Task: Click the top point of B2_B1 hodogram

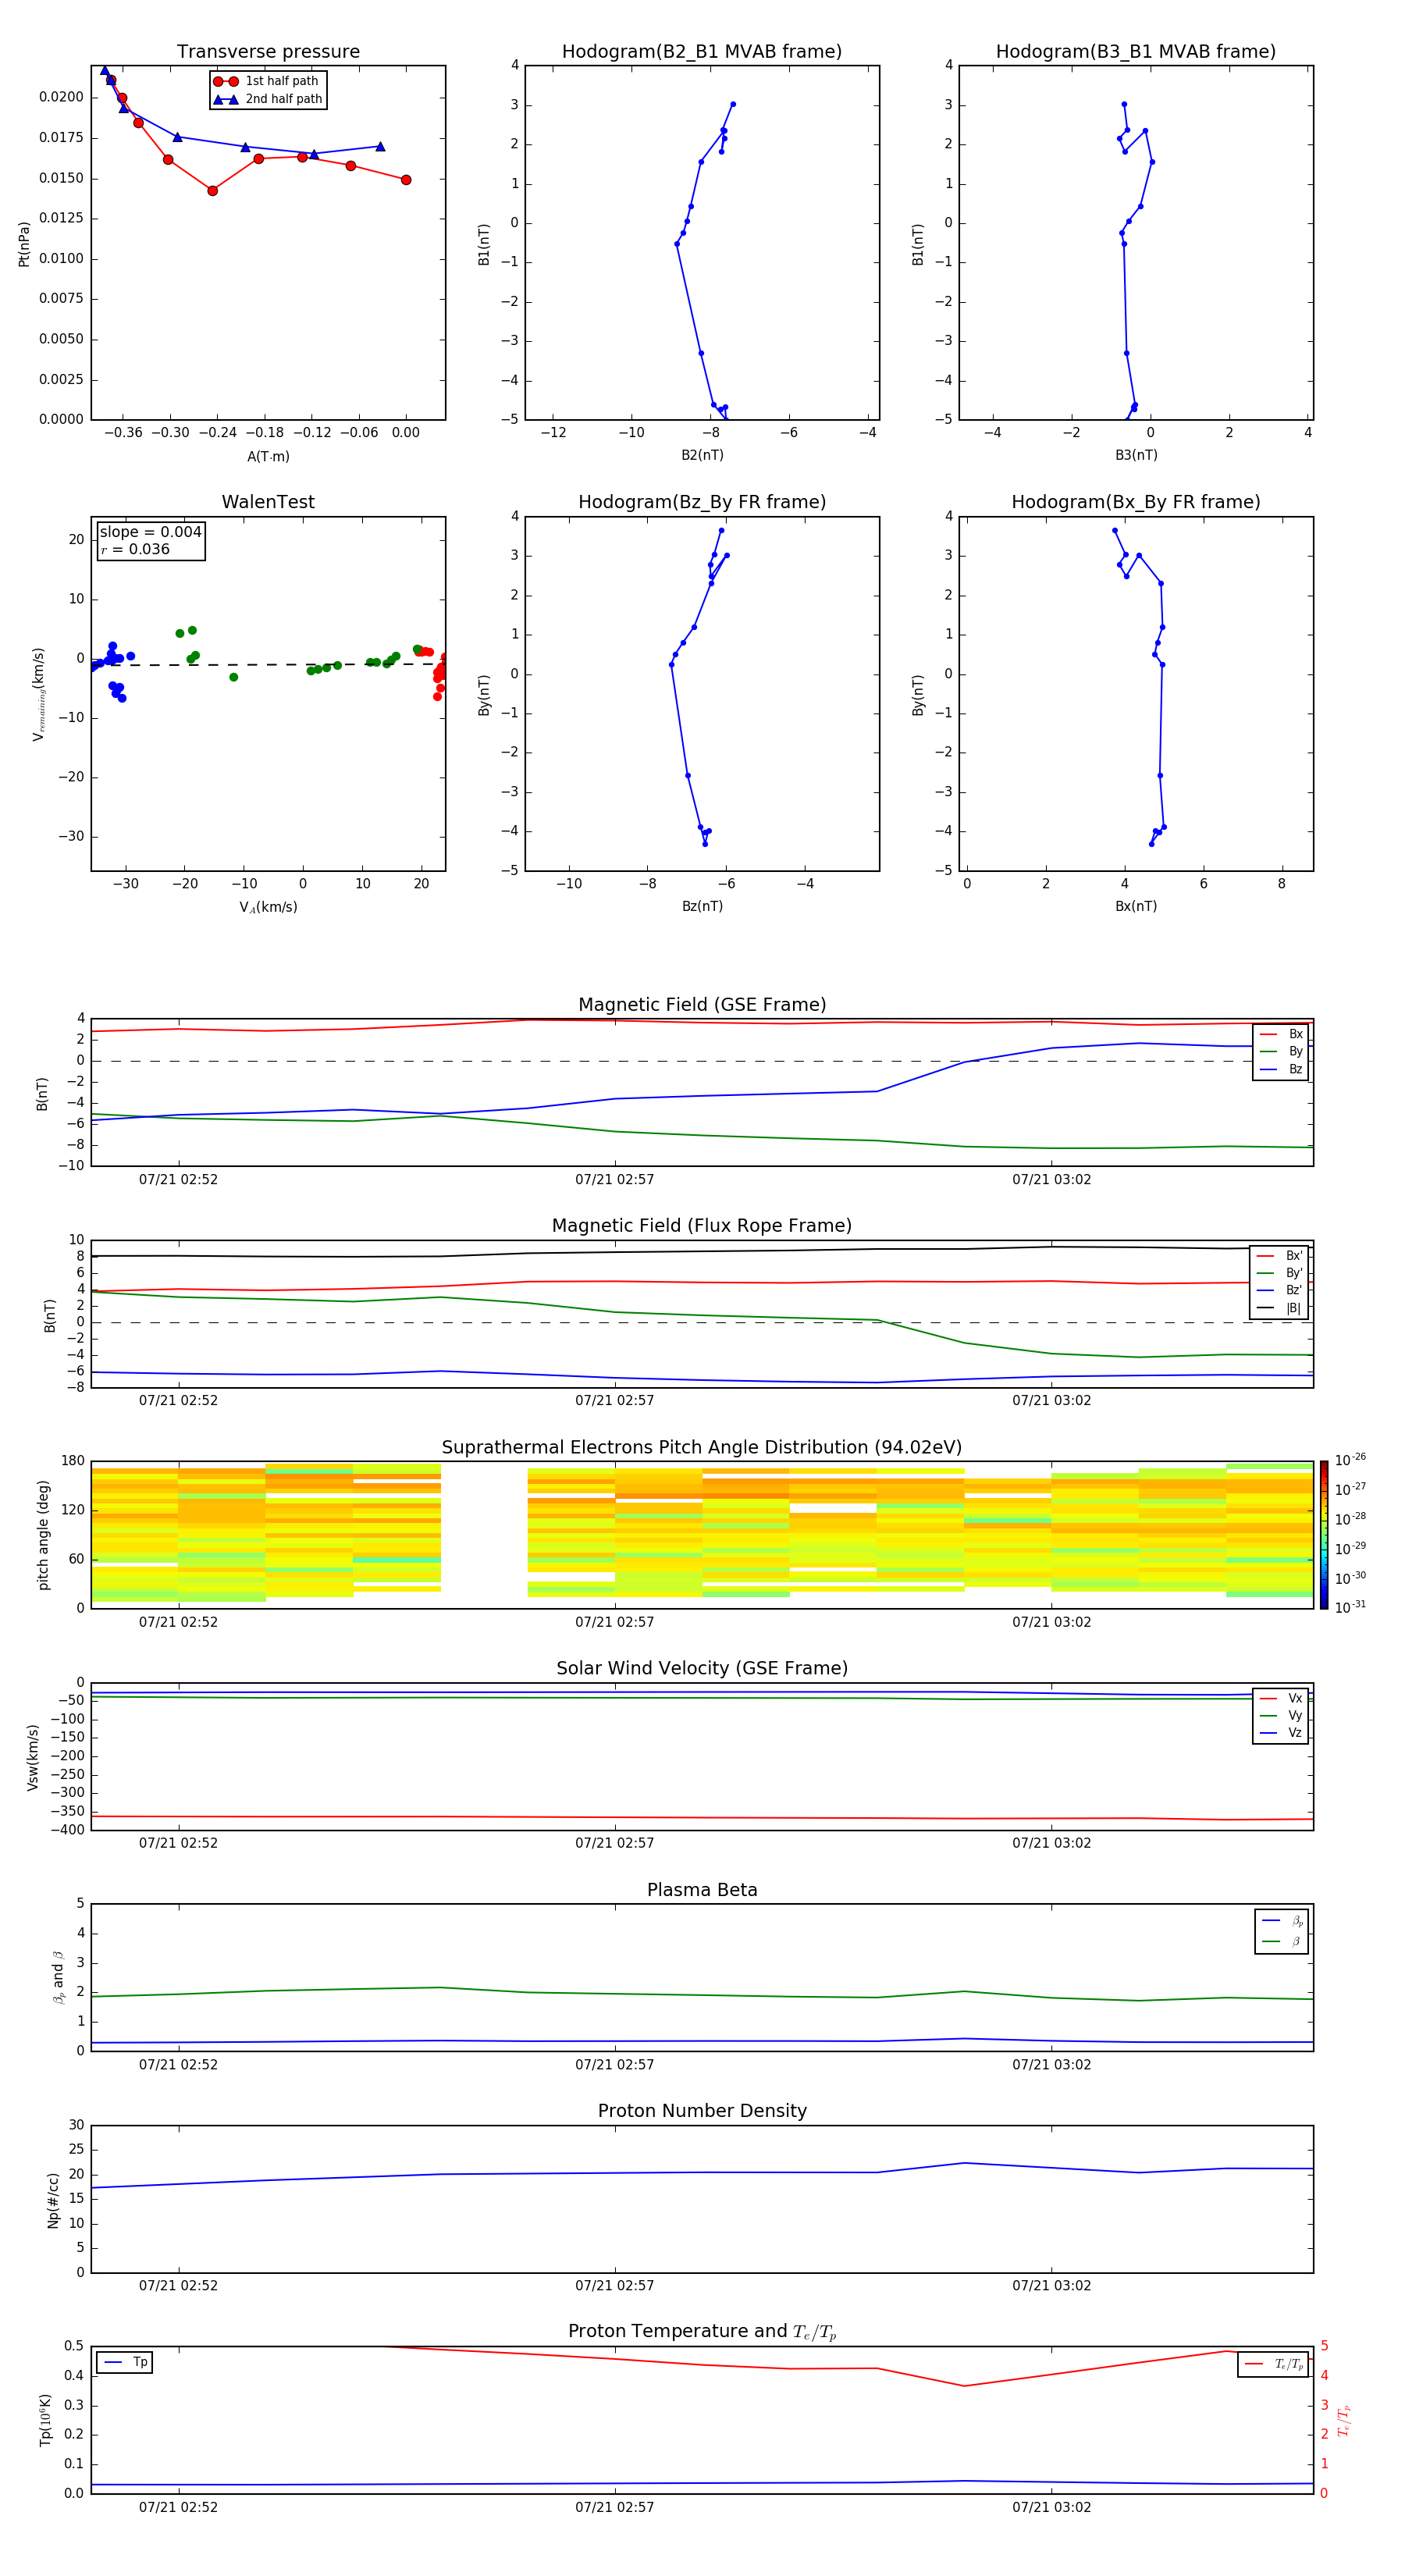Action: (x=732, y=104)
